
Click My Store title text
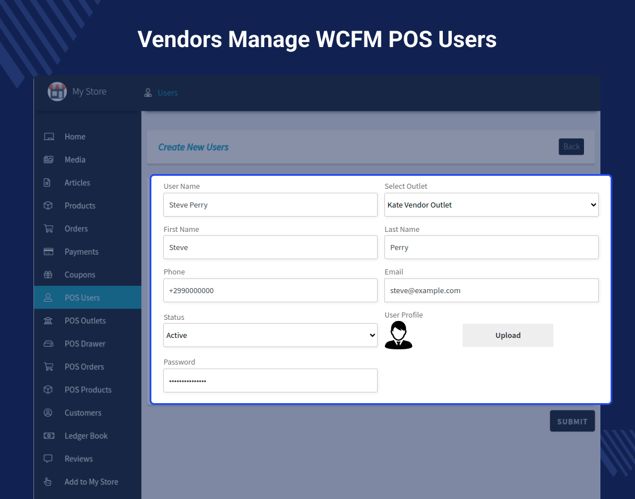pyautogui.click(x=90, y=91)
